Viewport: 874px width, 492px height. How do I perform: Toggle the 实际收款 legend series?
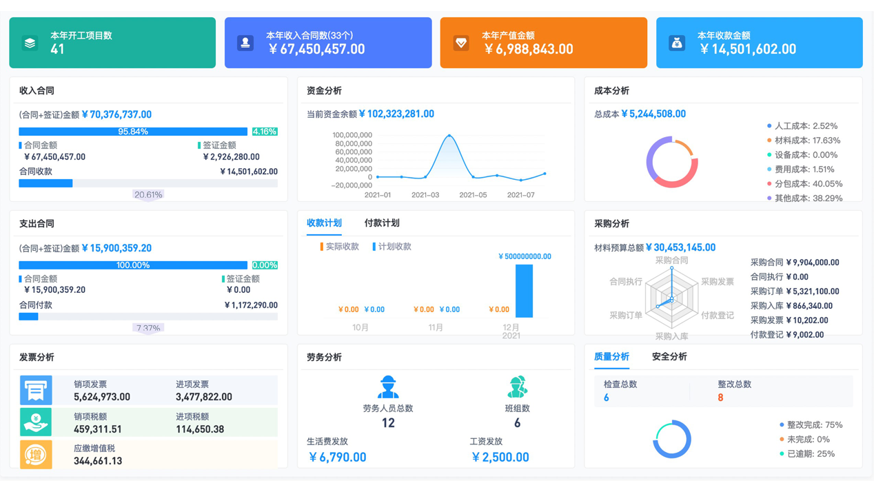pos(340,247)
